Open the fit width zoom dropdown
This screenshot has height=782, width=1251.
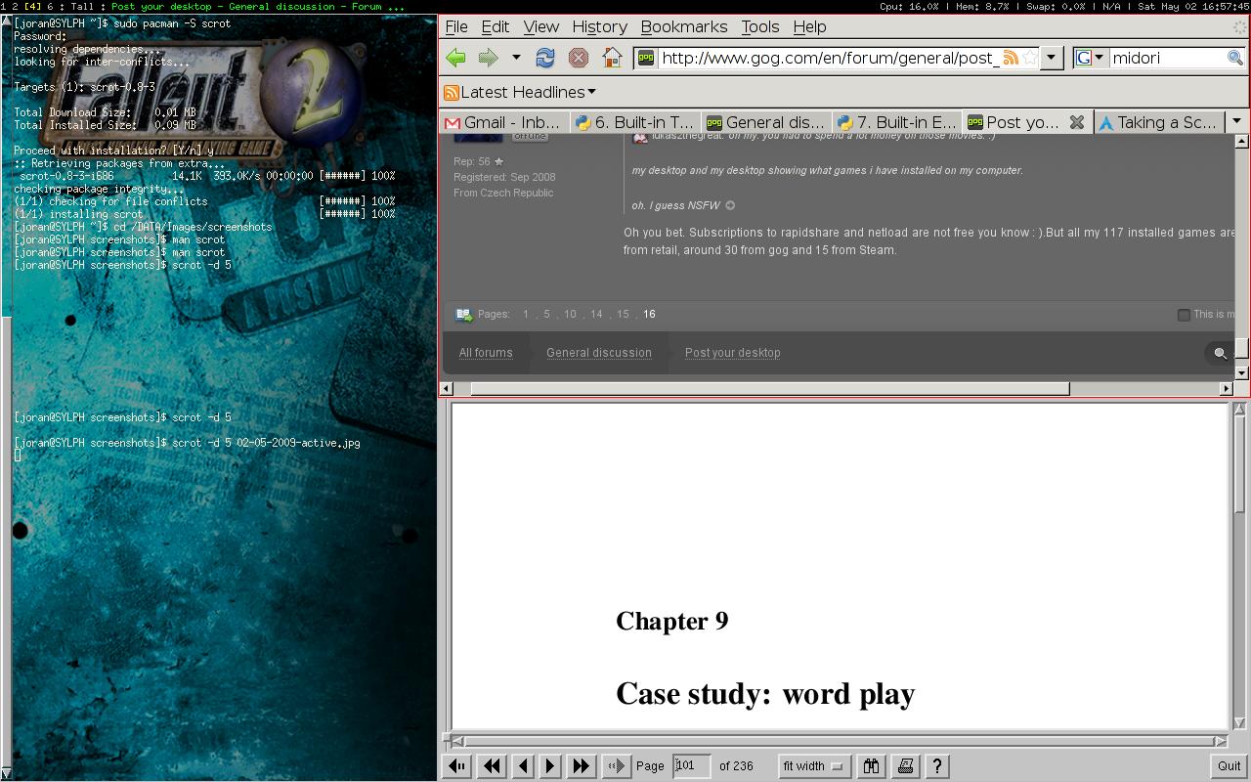point(814,766)
